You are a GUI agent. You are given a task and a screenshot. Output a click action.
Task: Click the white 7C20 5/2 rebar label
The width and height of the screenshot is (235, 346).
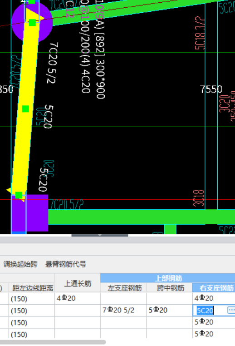coord(53,63)
